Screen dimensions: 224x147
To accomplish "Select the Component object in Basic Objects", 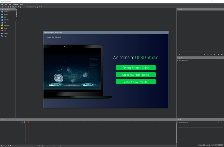I will tap(5, 25).
